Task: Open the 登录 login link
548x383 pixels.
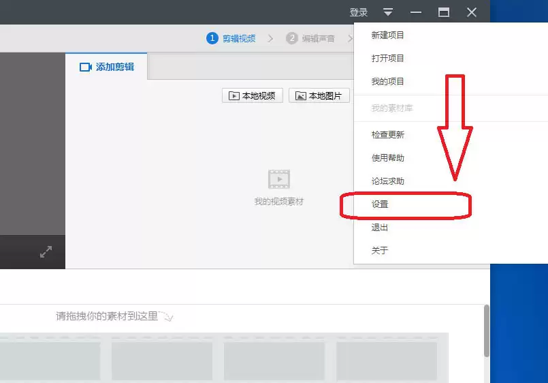Action: click(359, 12)
